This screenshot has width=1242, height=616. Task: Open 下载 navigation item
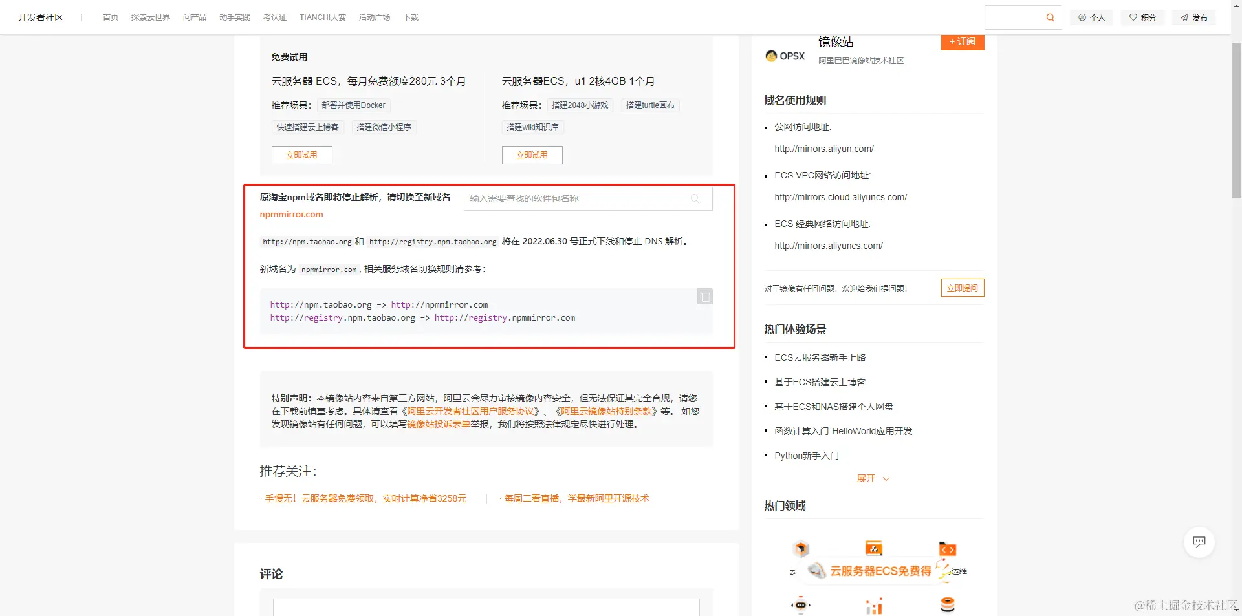[411, 17]
